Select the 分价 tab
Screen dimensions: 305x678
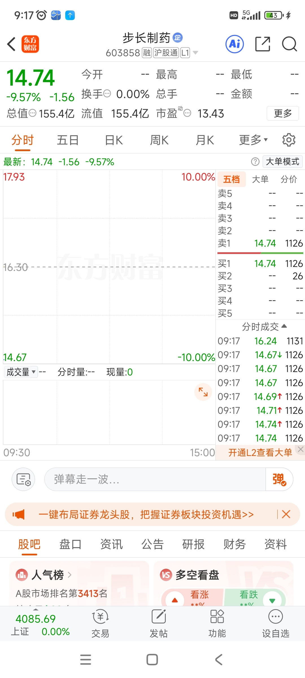coord(289,179)
